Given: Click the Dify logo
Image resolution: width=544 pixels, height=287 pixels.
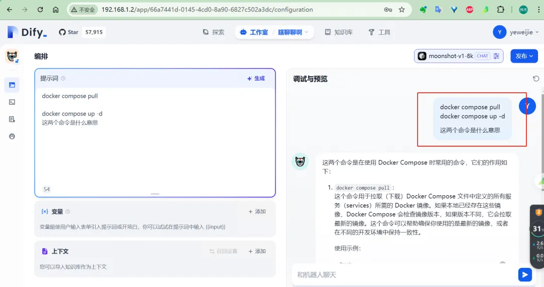Looking at the screenshot, I should click(x=27, y=32).
